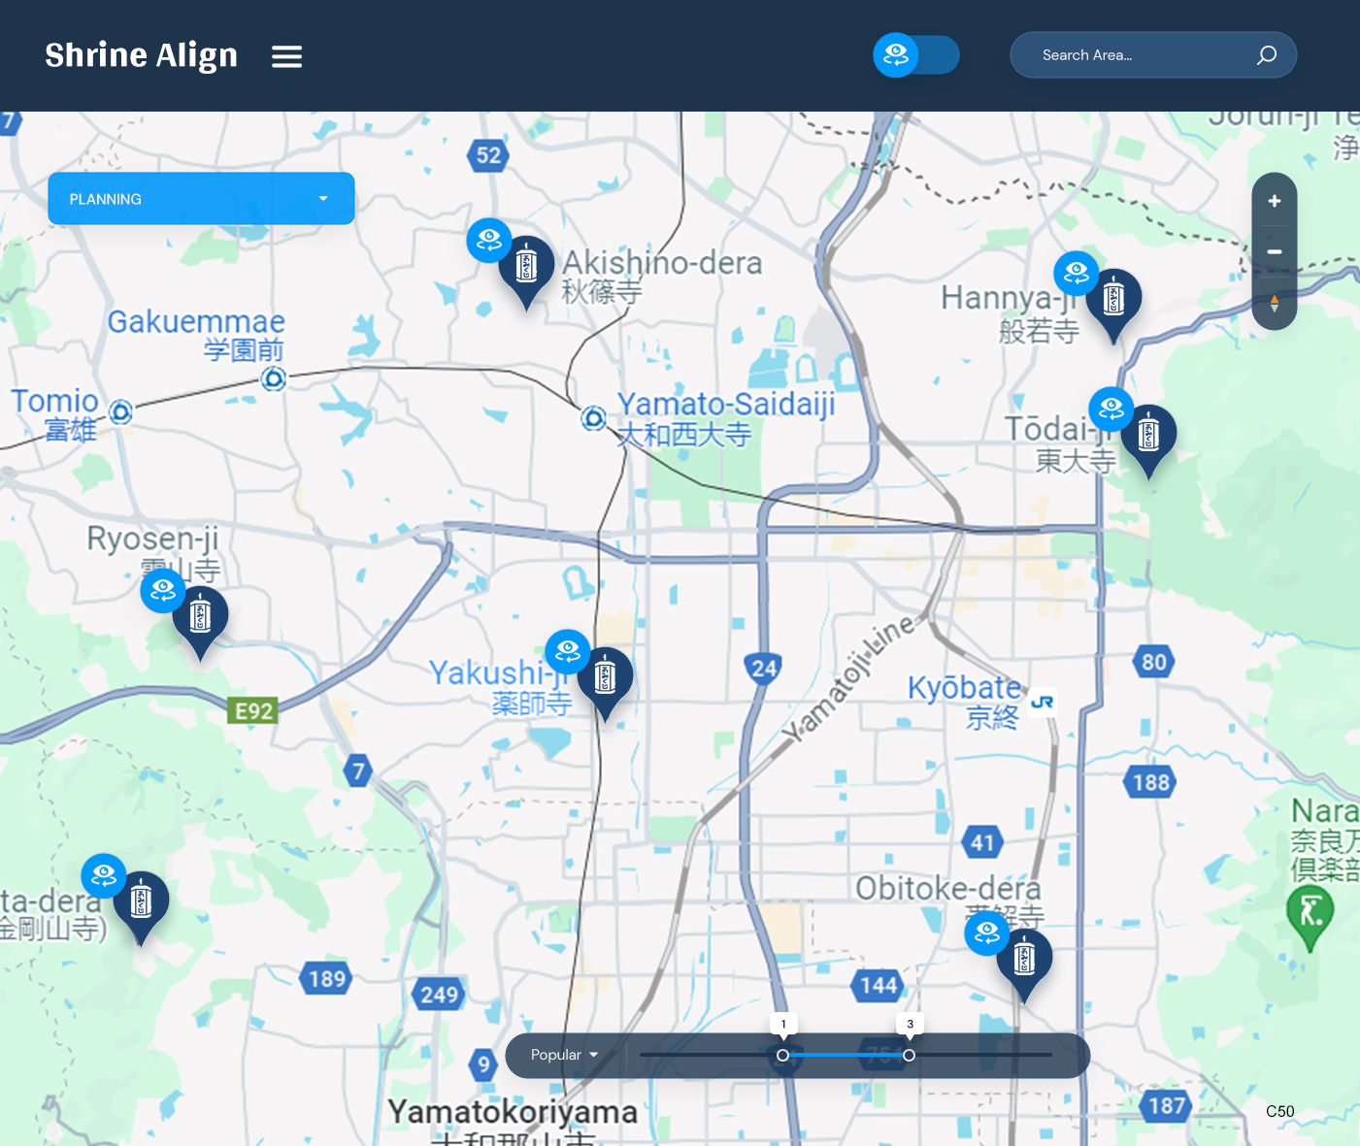Click the Kyōbate label text
This screenshot has width=1360, height=1146.
tap(965, 688)
